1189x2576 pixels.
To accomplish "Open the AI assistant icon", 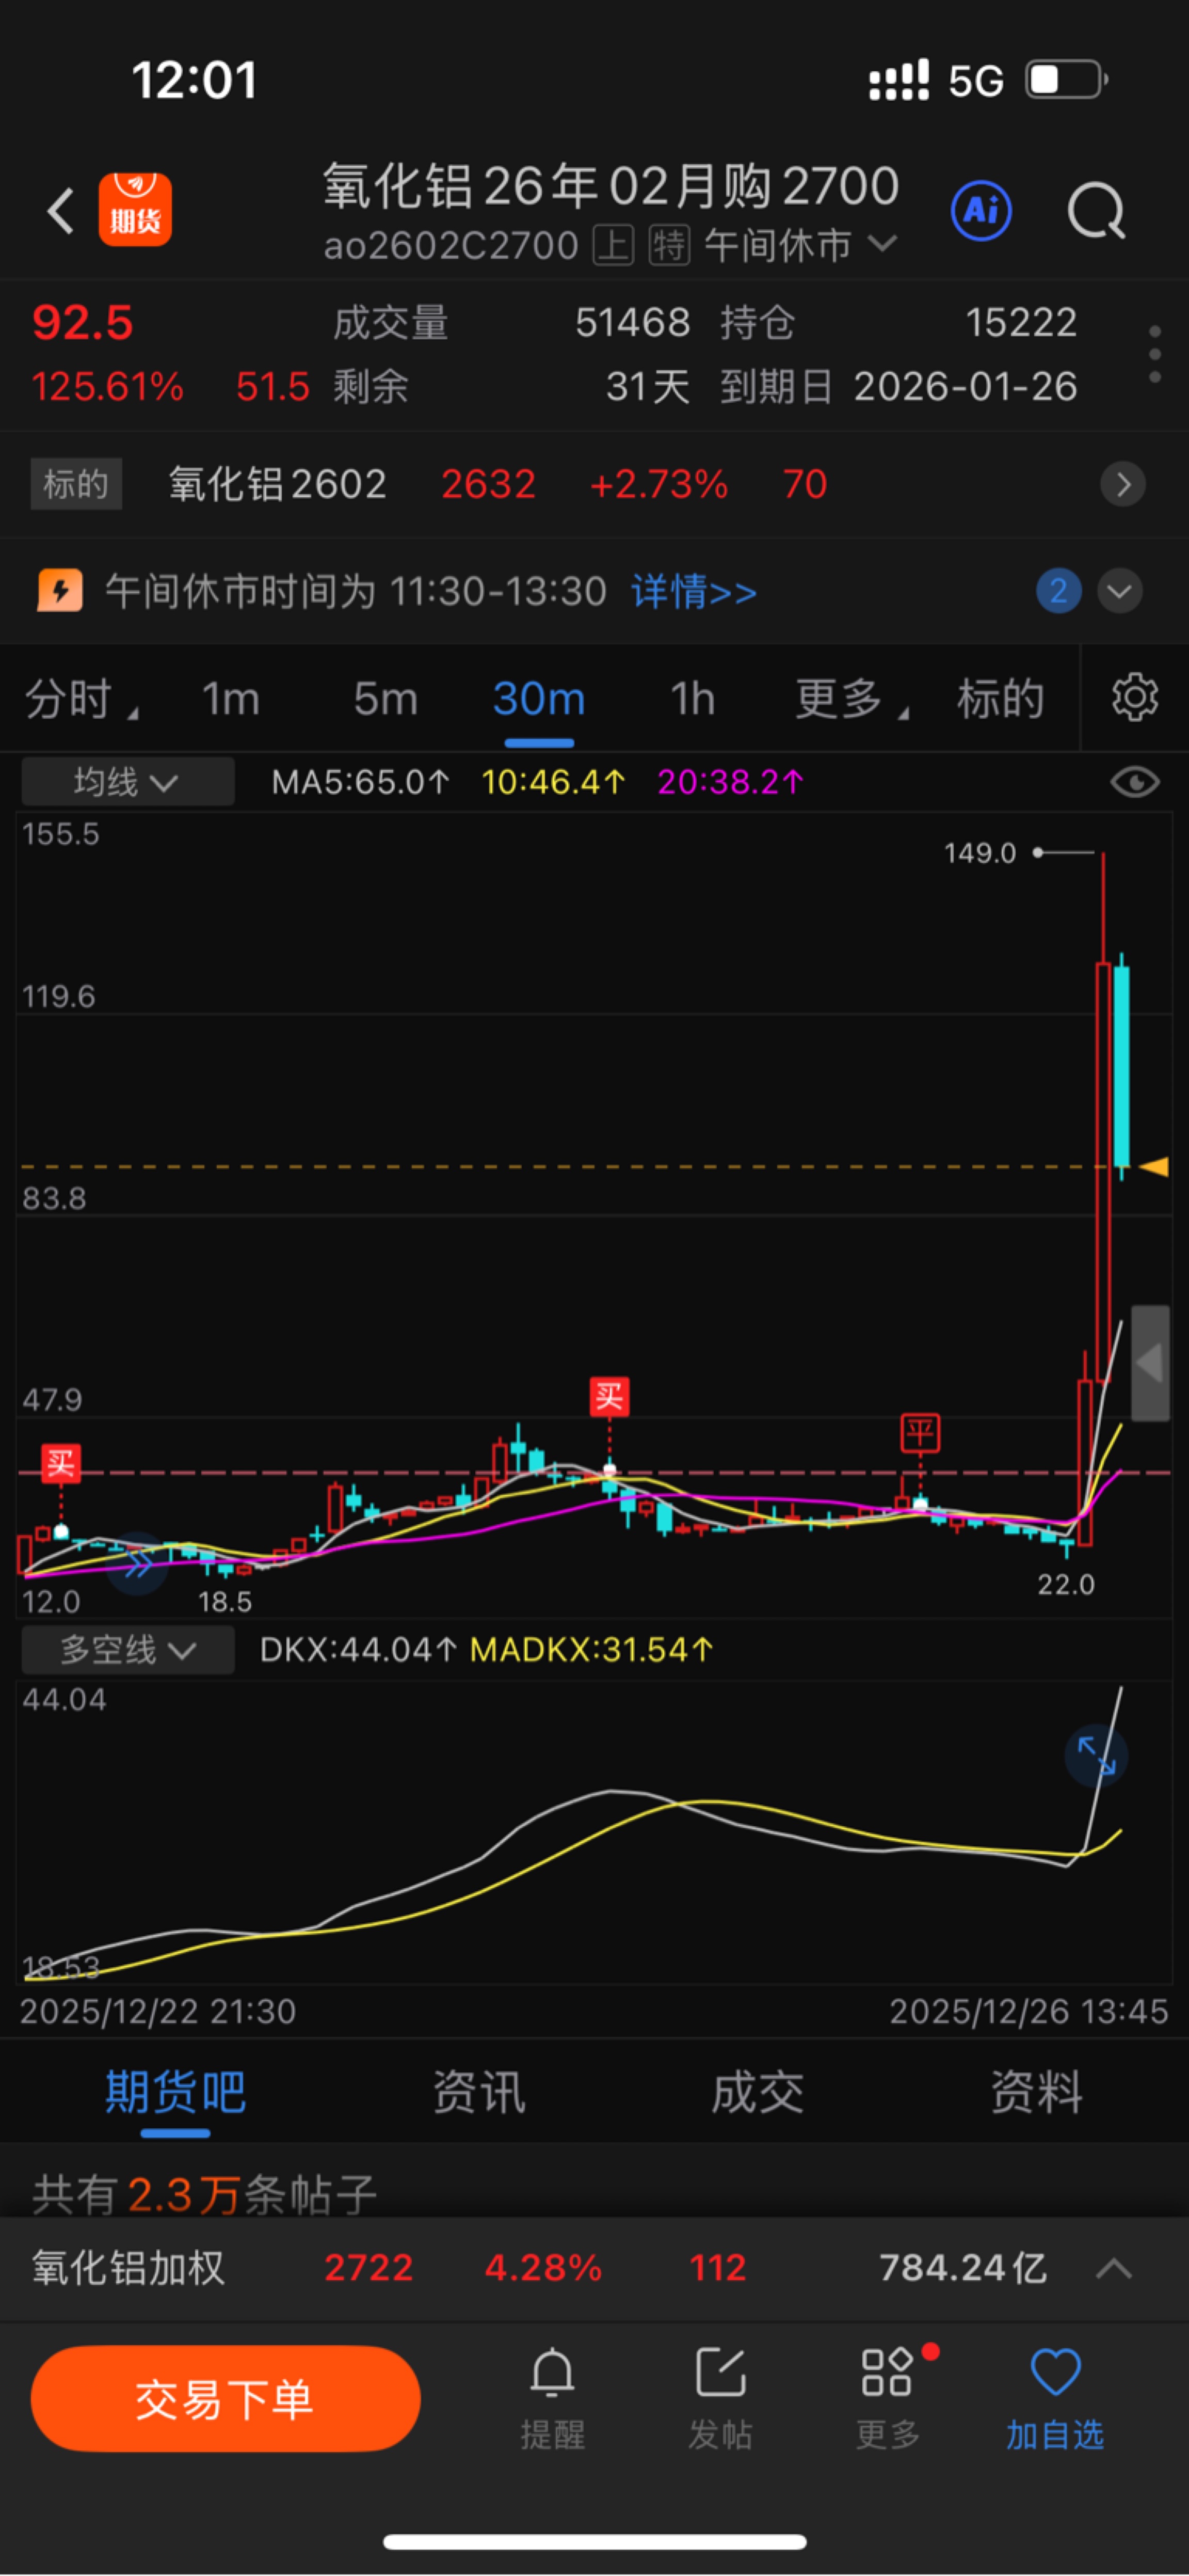I will click(980, 211).
